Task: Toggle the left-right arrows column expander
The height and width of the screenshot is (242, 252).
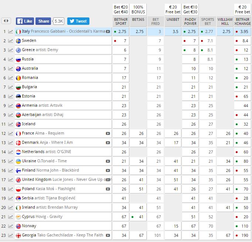Action: (x=6, y=21)
